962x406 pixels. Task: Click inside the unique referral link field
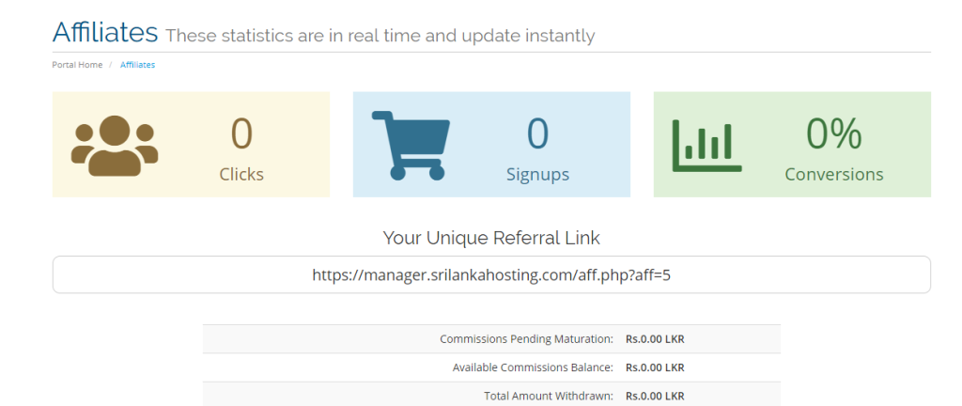[491, 275]
